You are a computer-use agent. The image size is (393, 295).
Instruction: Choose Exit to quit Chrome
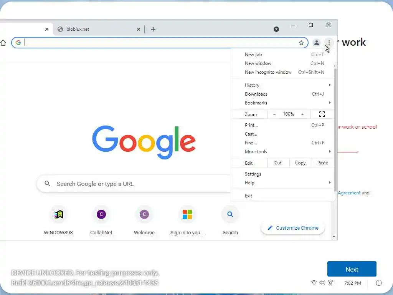[x=282, y=196]
